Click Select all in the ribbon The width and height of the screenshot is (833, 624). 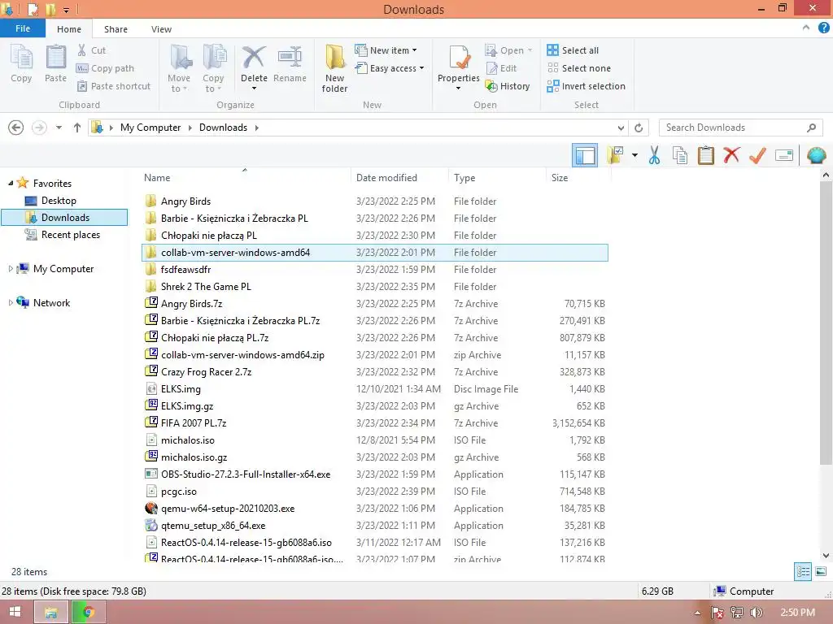click(x=573, y=50)
